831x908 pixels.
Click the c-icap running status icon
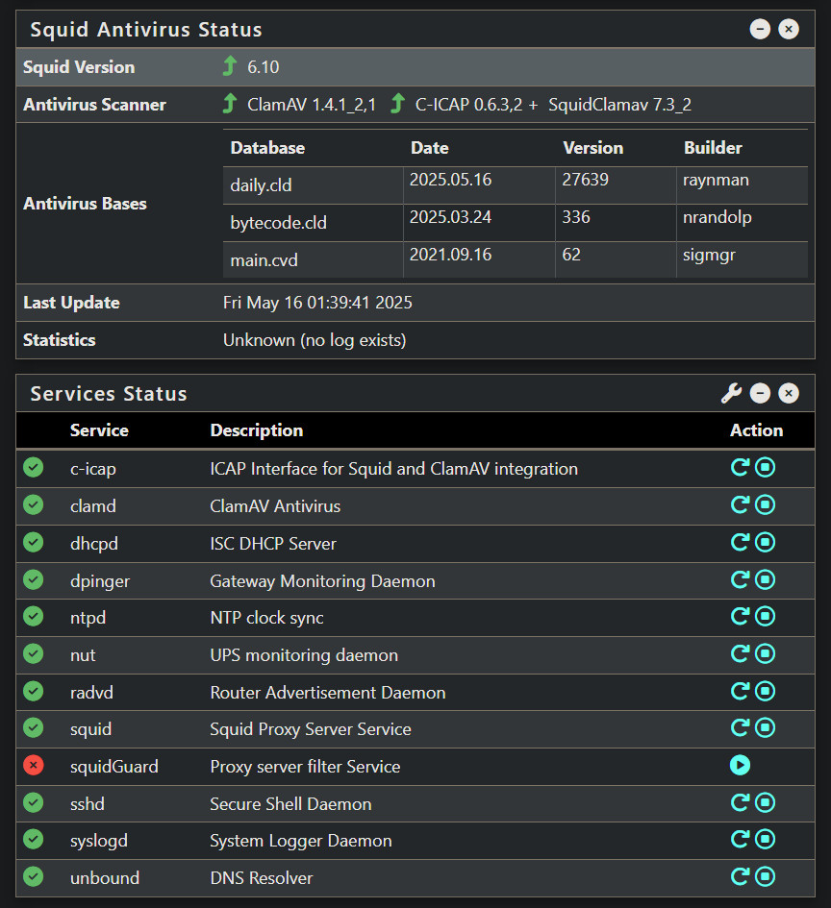[x=34, y=467]
